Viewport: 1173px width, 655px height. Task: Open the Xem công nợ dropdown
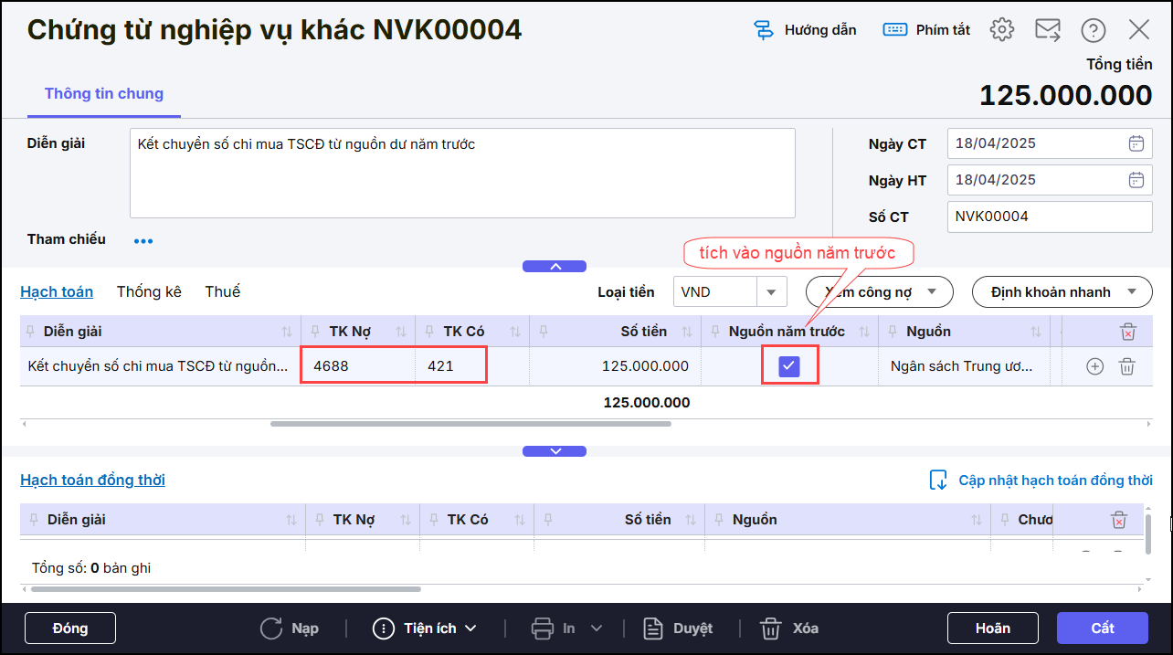point(932,292)
